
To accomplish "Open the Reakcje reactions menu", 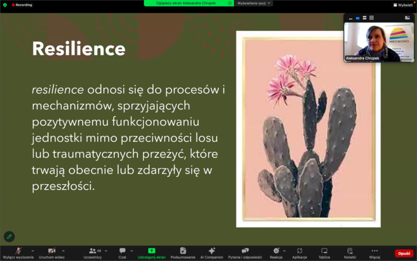I will coord(276,253).
